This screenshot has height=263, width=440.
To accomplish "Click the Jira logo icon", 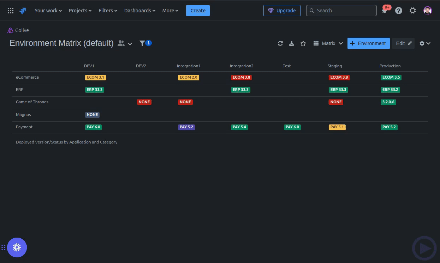I will pos(23,11).
